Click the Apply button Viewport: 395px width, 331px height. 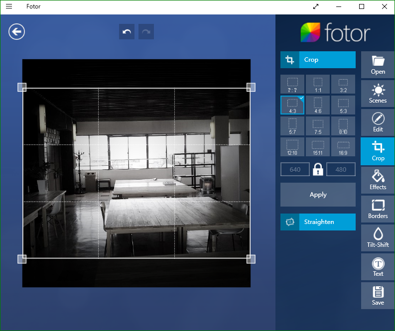pyautogui.click(x=318, y=195)
